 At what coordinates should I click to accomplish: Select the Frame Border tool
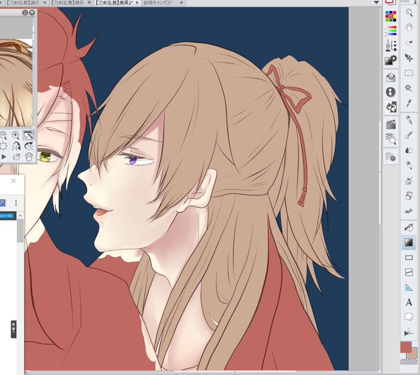409,272
